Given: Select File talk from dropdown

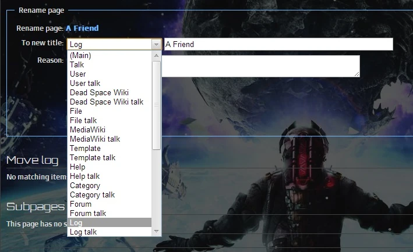Looking at the screenshot, I should tap(110, 121).
